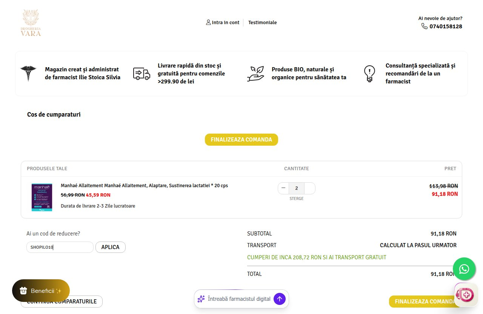Click bottom FINALIZEAZA COMANDA button
Image resolution: width=483 pixels, height=314 pixels.
click(425, 302)
